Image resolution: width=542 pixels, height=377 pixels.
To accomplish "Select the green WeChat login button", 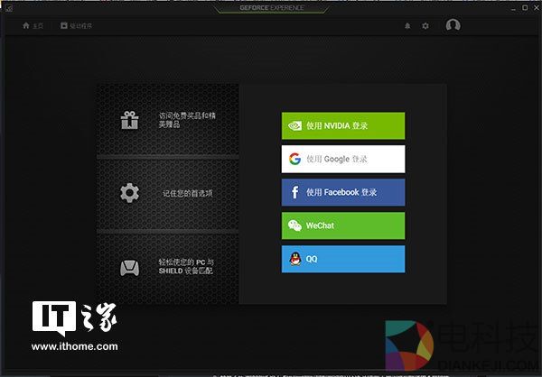I will pyautogui.click(x=343, y=225).
